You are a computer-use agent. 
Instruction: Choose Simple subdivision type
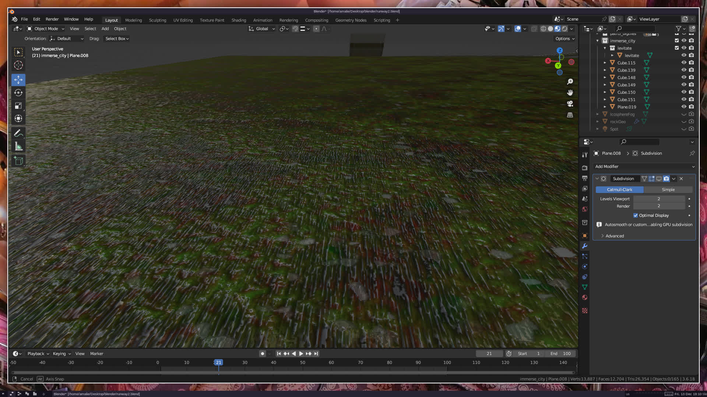click(668, 190)
